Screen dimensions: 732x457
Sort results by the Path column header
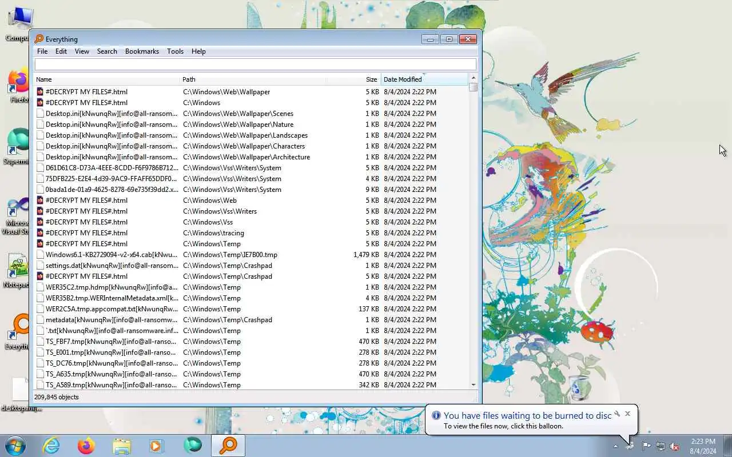253,79
